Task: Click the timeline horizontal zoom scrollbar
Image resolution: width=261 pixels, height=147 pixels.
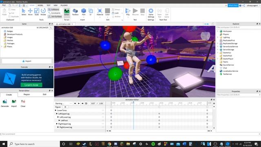Action: point(159,131)
